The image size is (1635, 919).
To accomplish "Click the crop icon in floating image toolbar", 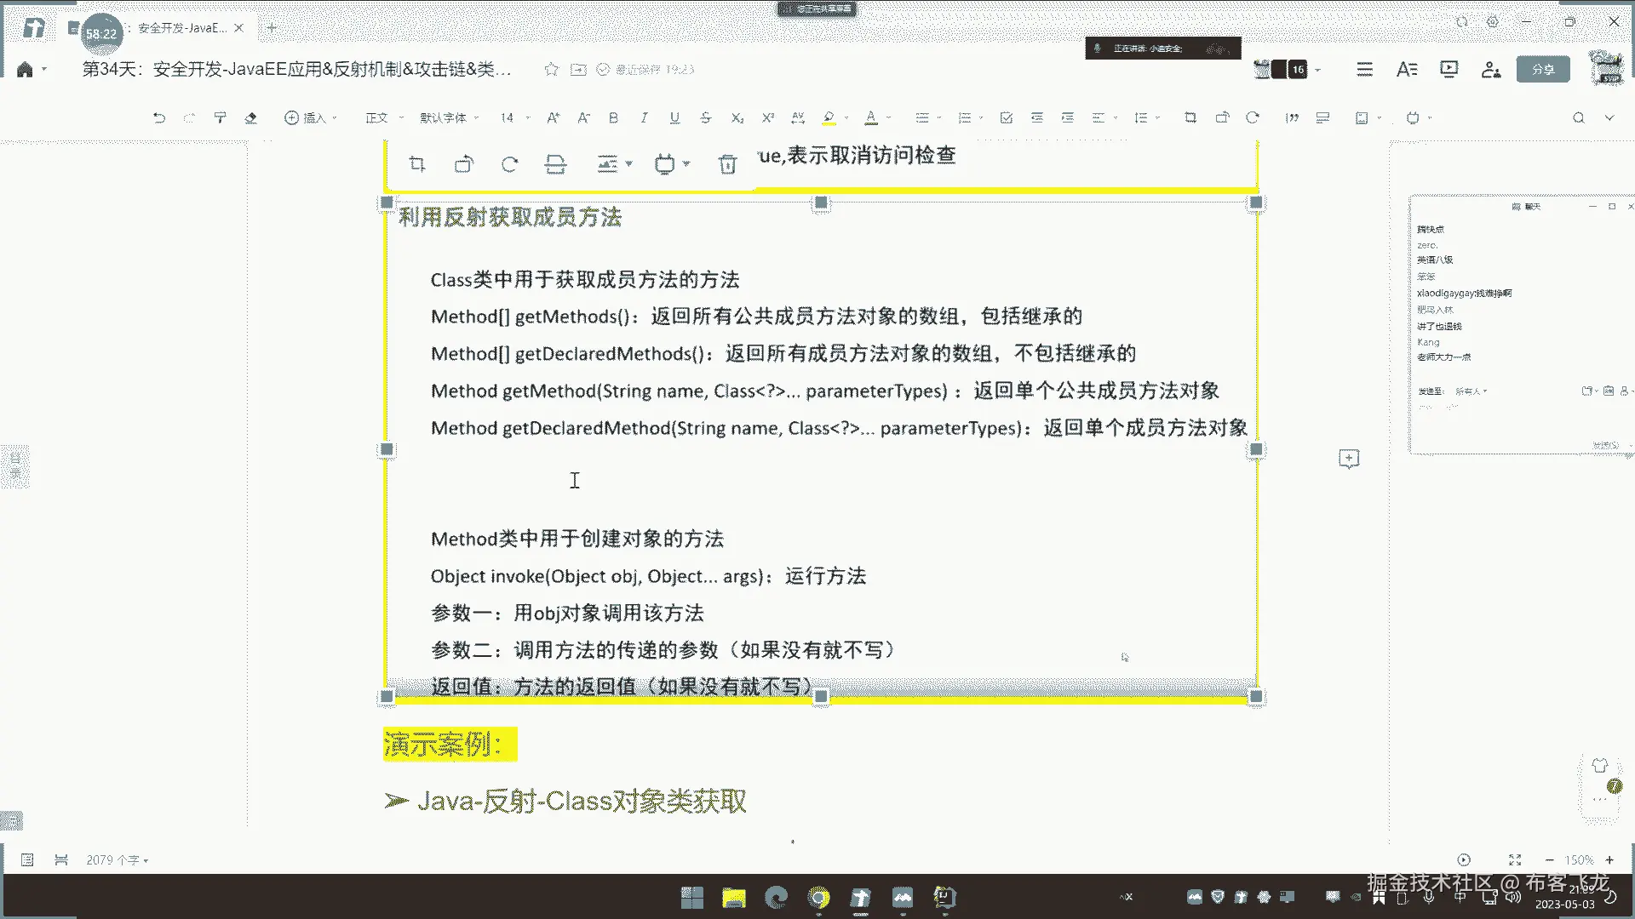I will (417, 164).
